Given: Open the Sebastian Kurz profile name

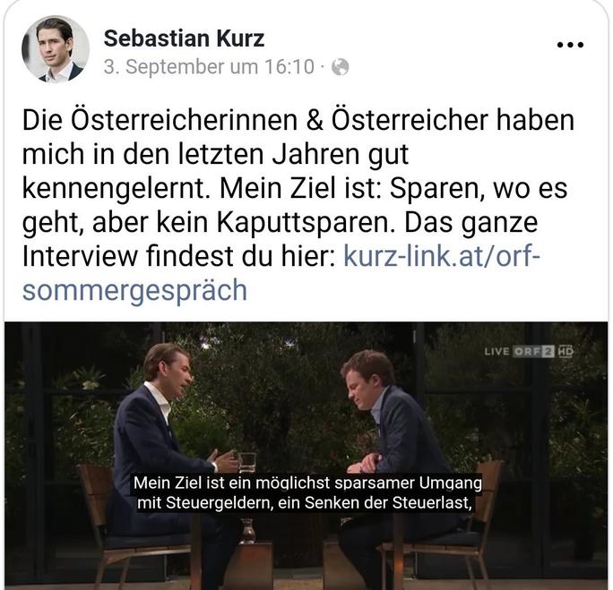Looking at the screenshot, I should click(x=184, y=38).
